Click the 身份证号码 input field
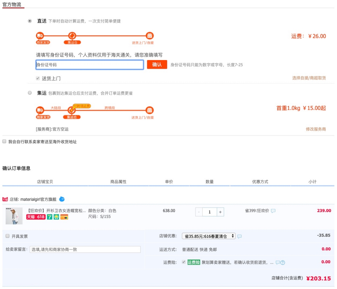This screenshot has width=337, height=289. (90, 65)
